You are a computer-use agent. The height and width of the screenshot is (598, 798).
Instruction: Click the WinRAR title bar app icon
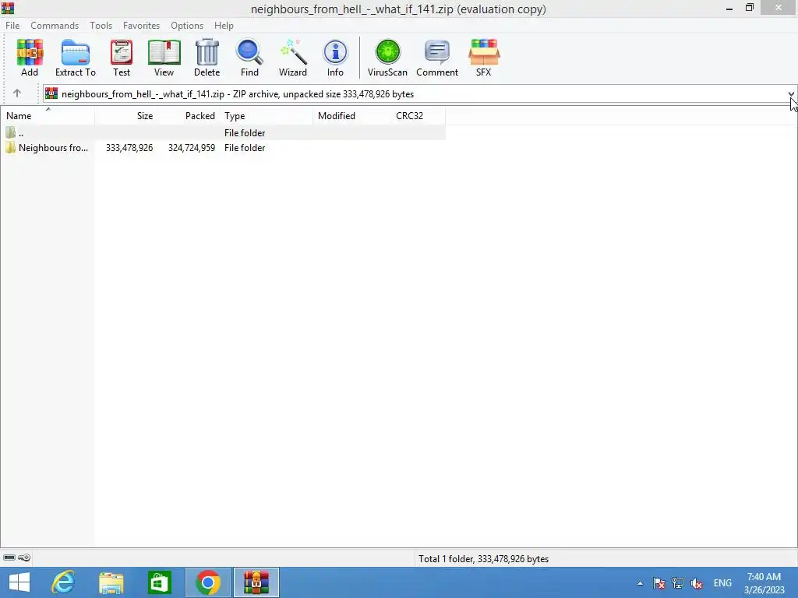coord(8,8)
